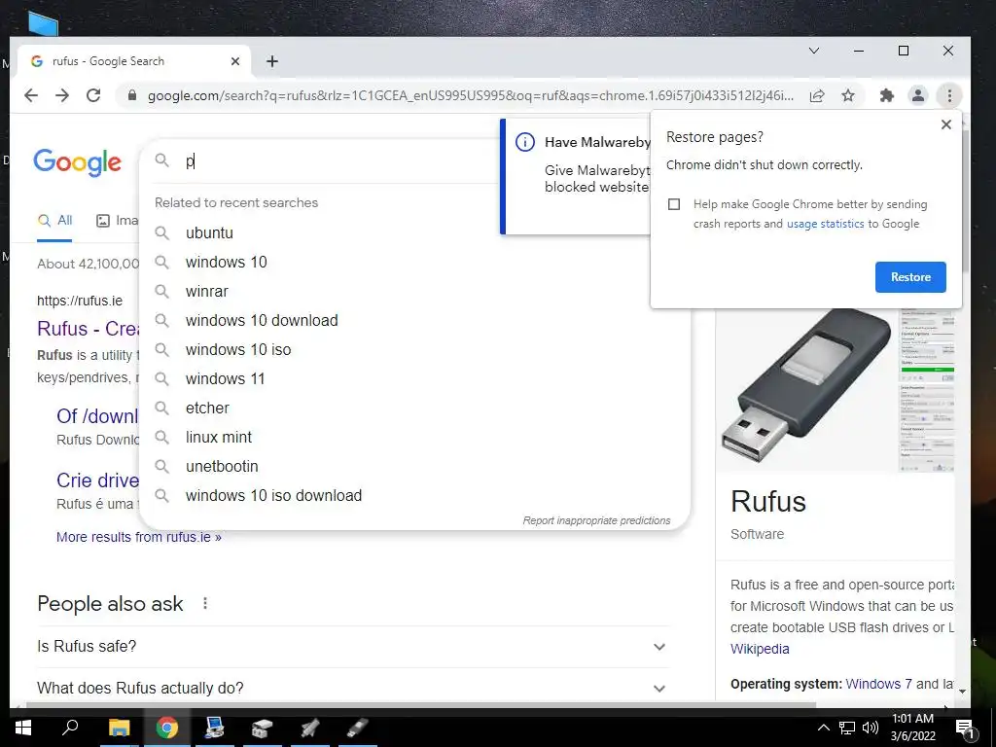Click the Chrome taskbar icon
The width and height of the screenshot is (996, 747).
click(167, 728)
